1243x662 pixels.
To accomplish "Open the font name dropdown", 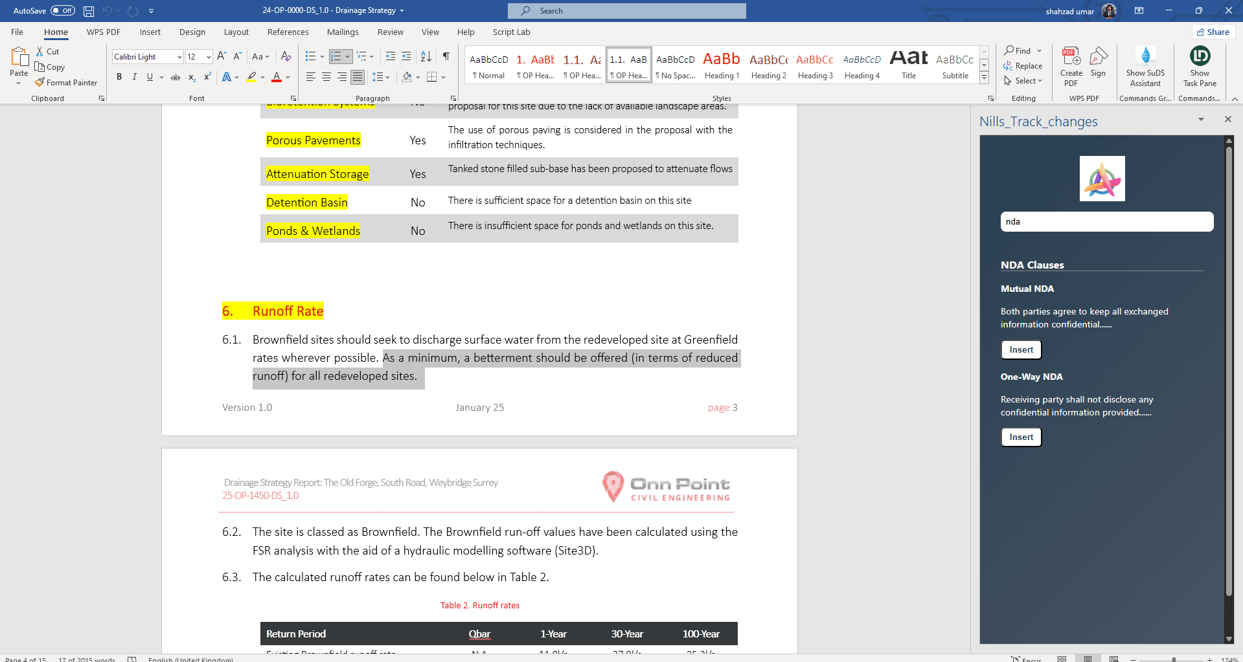I will (x=179, y=57).
